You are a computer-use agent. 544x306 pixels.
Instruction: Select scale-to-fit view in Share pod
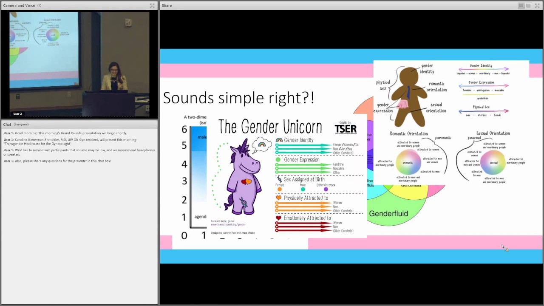(x=521, y=6)
